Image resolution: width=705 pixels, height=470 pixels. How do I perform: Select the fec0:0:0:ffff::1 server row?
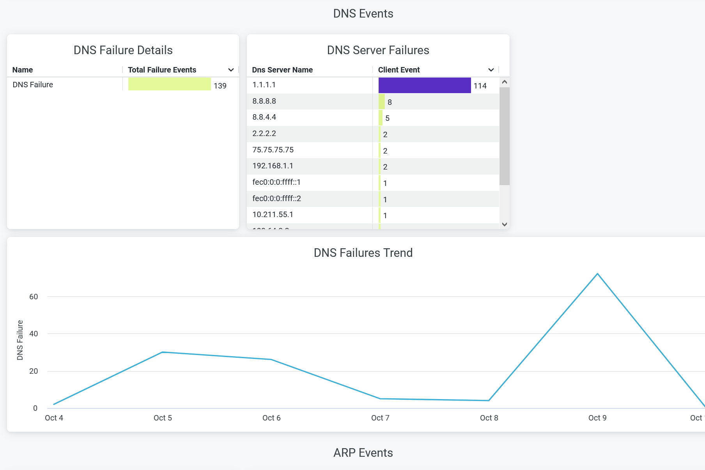(x=276, y=182)
